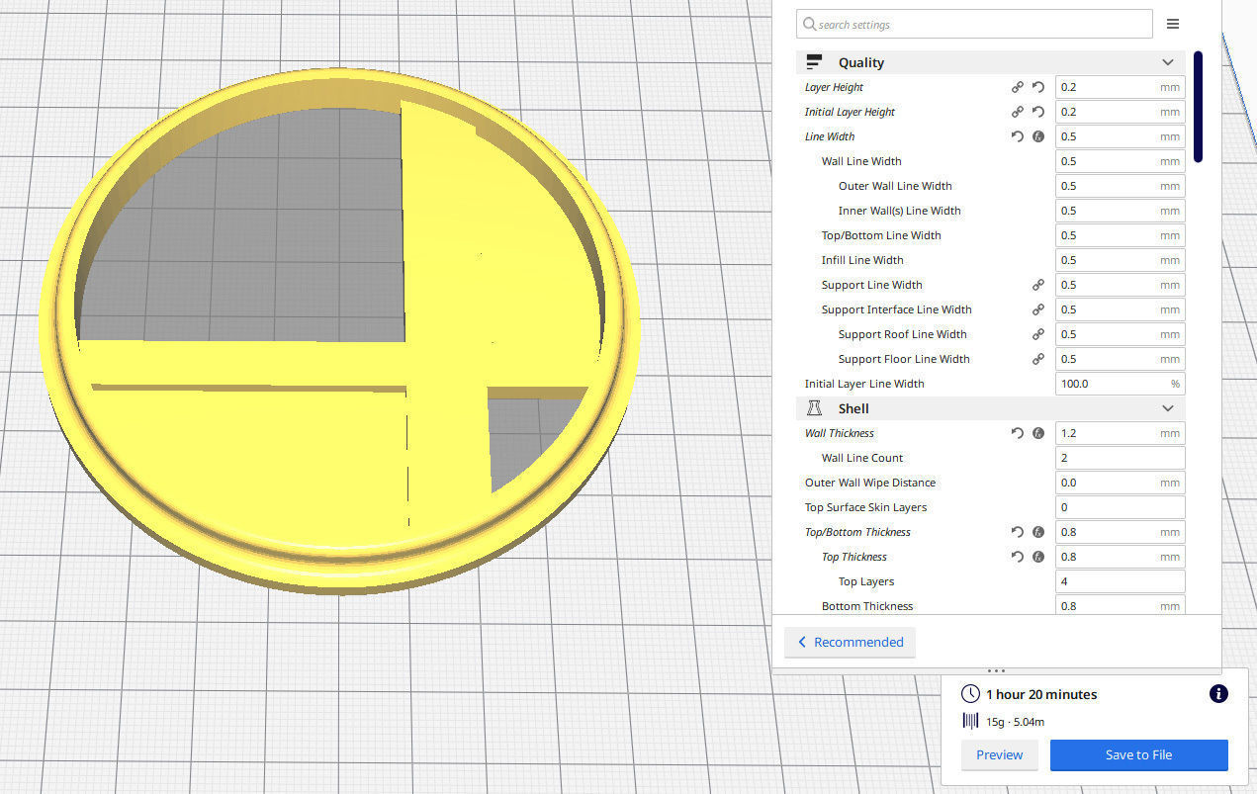Viewport: 1257px width, 794px height.
Task: Edit the Line Width value field
Action: (1120, 136)
